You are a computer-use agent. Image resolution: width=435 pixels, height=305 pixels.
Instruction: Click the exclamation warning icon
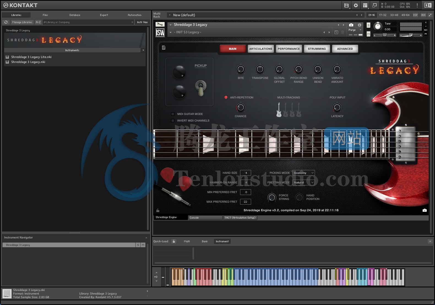point(417,5)
